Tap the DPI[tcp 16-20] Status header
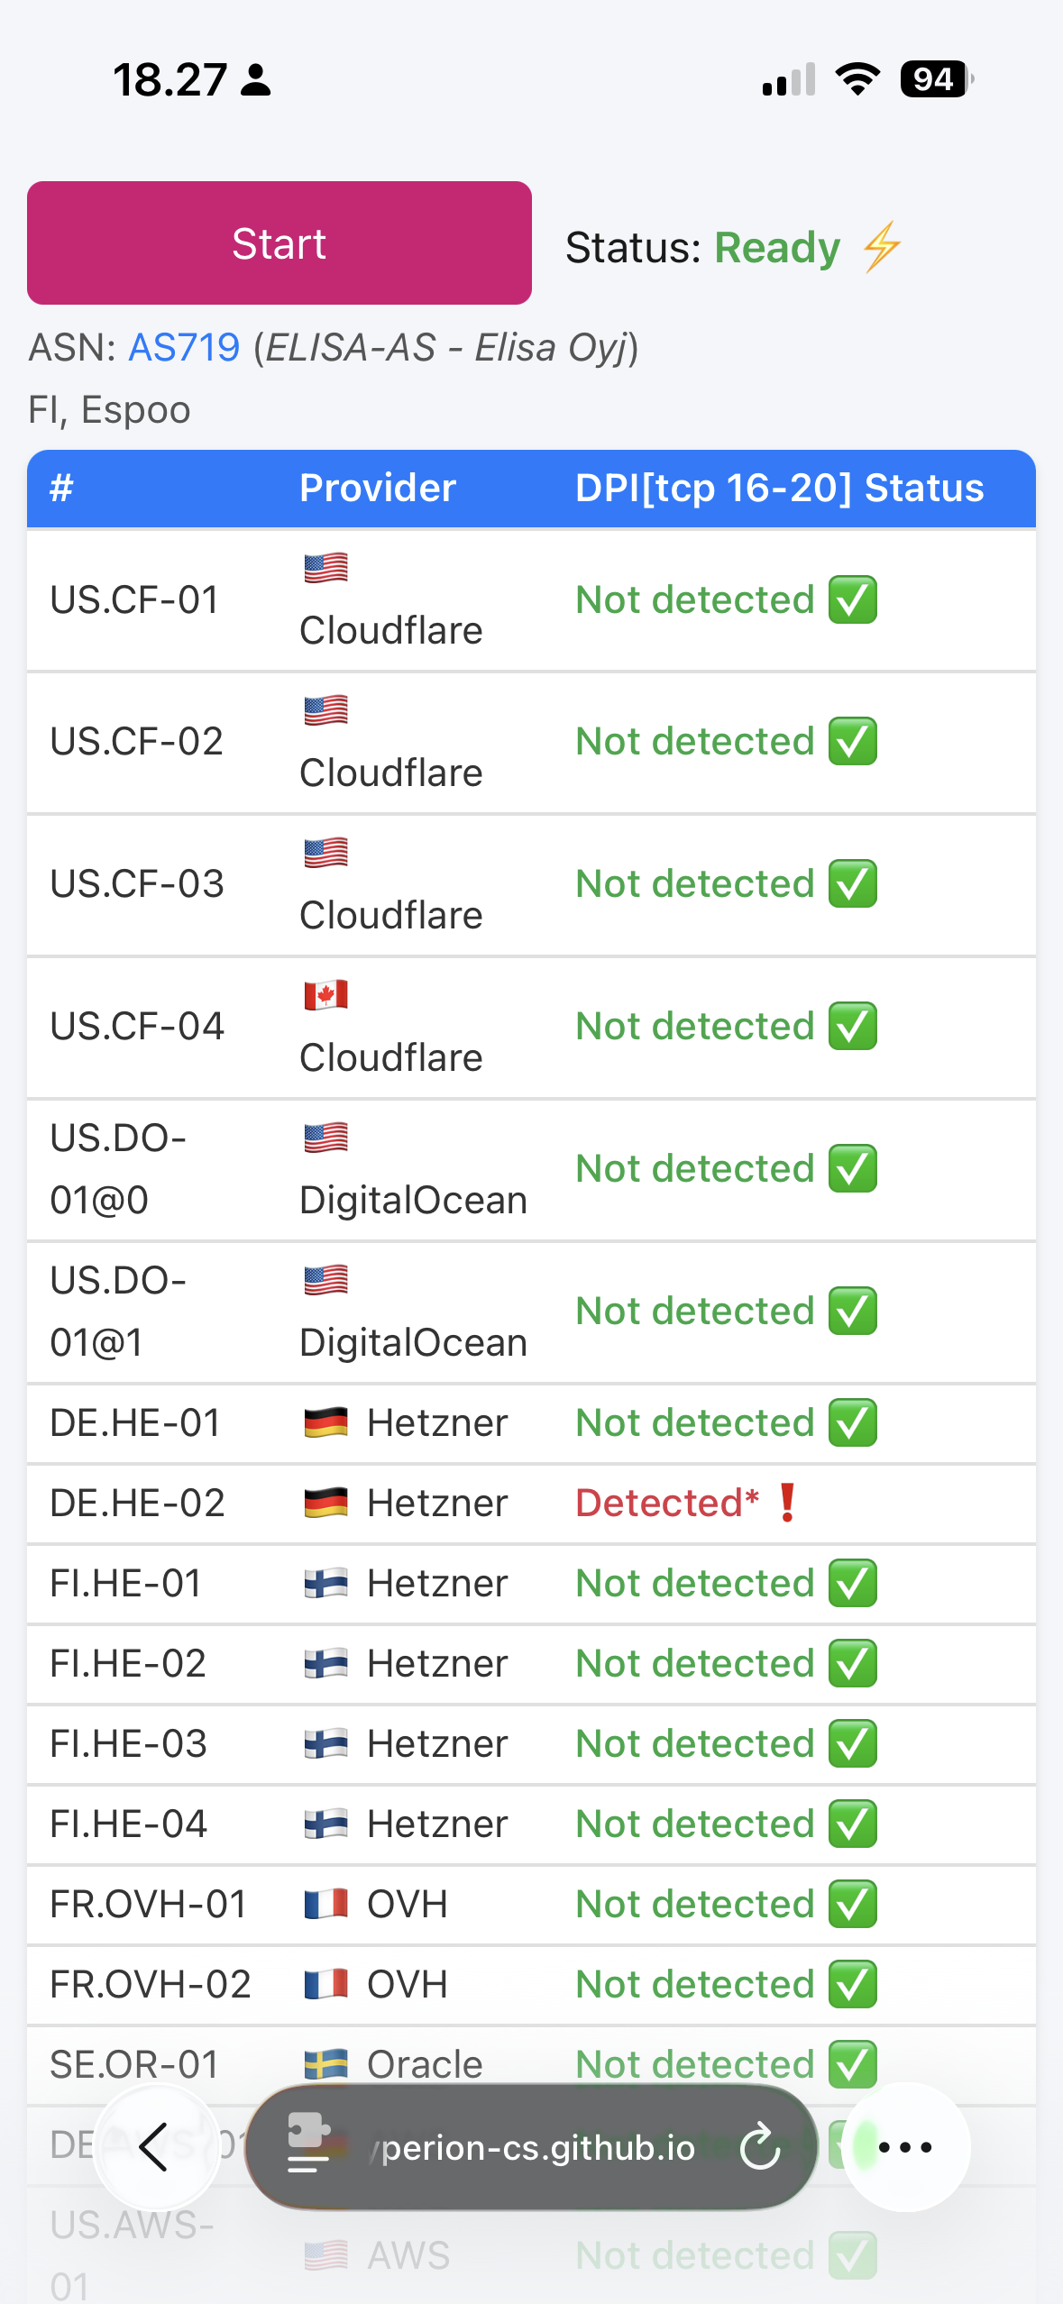Screen dimensions: 1063x2304 tap(779, 488)
